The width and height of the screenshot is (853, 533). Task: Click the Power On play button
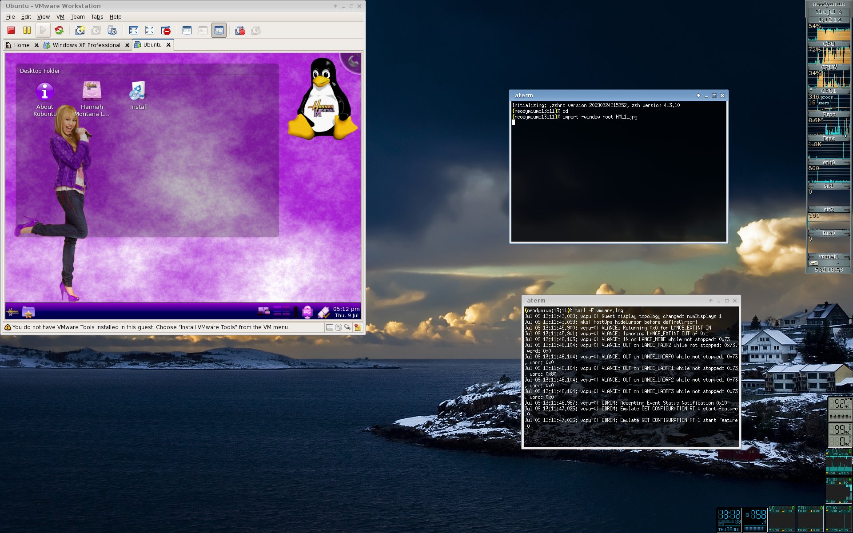tap(43, 30)
